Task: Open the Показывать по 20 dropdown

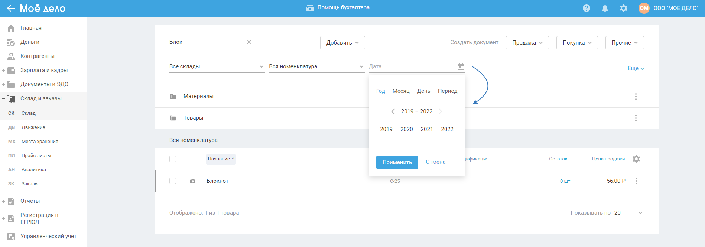Action: coord(629,213)
